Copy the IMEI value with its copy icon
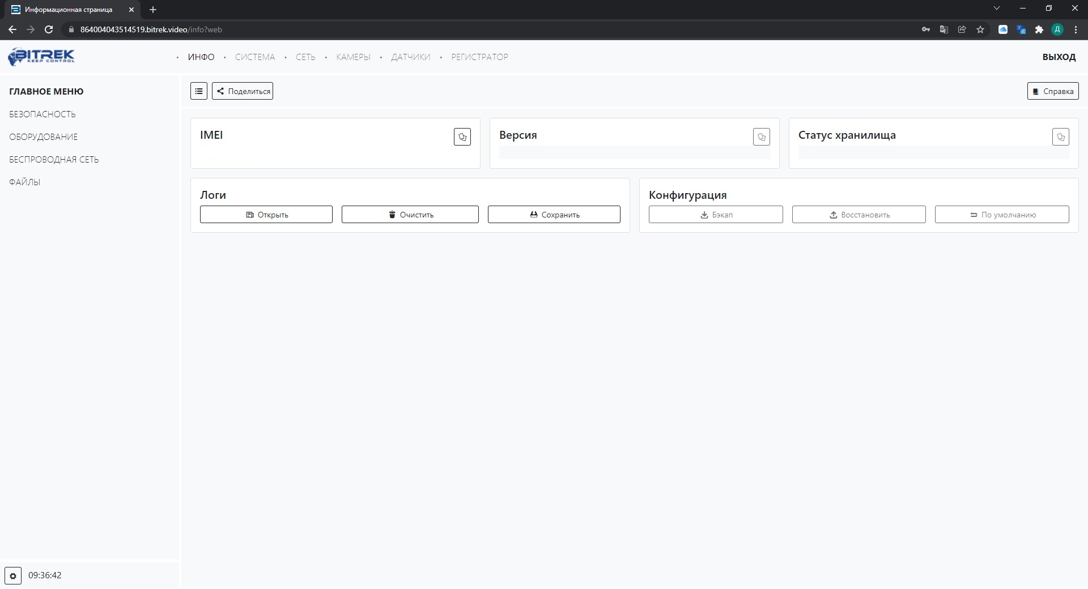The height and width of the screenshot is (589, 1088). pos(462,137)
